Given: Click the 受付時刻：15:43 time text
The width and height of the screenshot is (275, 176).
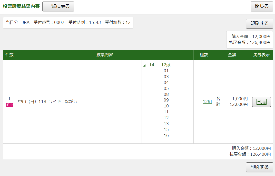Looking at the screenshot, I should point(85,23).
